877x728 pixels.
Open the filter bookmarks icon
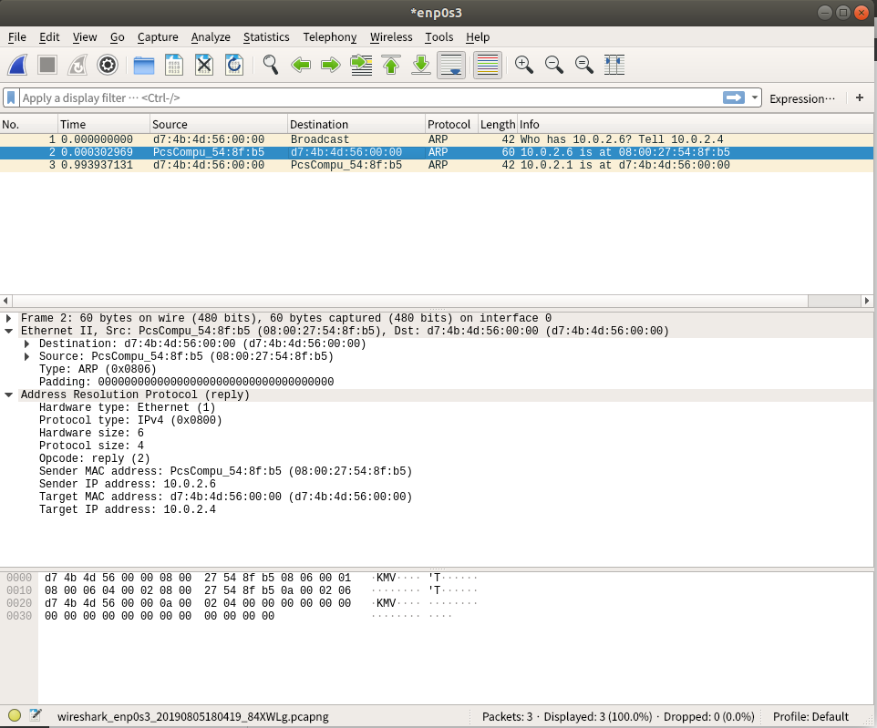[x=10, y=97]
